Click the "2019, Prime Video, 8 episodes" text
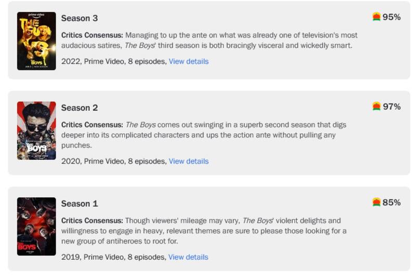This screenshot has width=416, height=279. [x=114, y=257]
